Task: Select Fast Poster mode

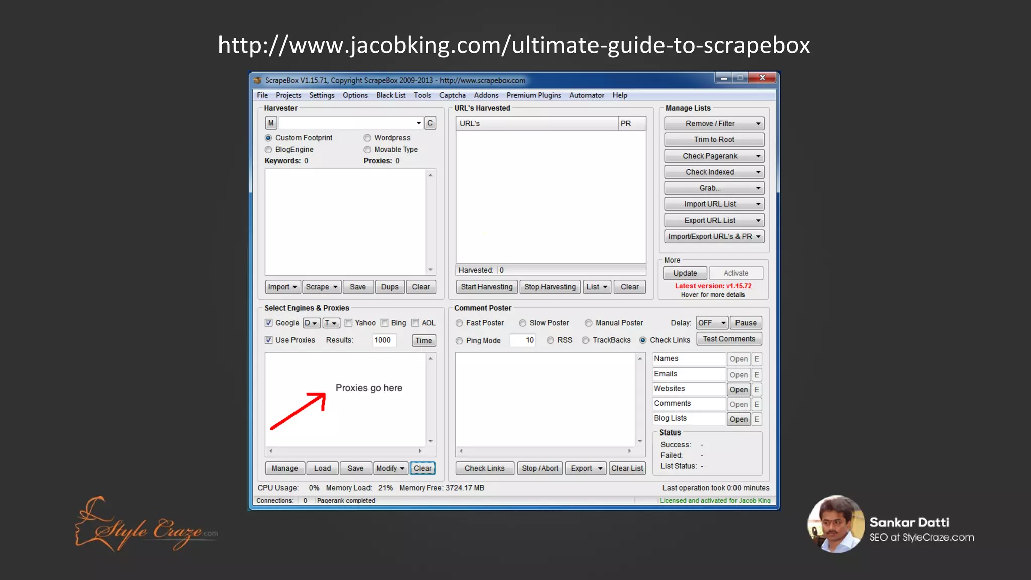Action: pyautogui.click(x=459, y=323)
